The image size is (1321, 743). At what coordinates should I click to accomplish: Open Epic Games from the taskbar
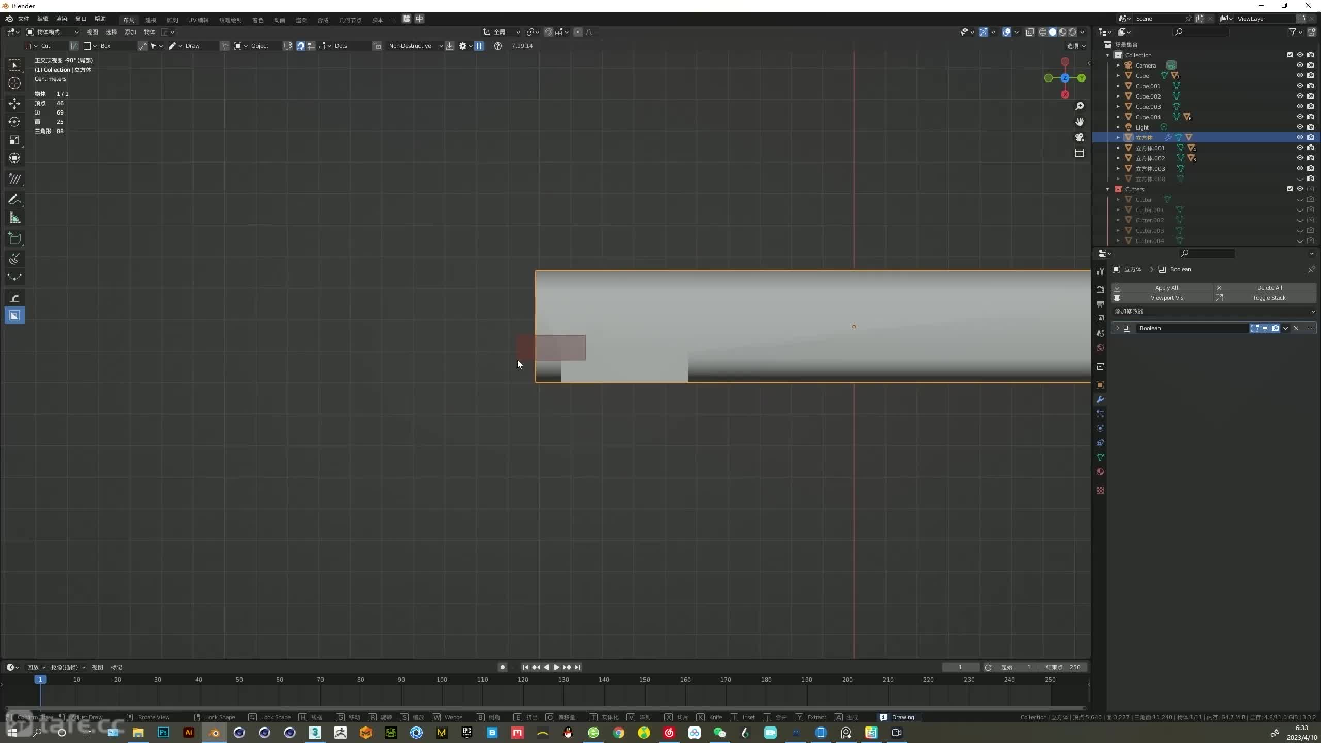tap(467, 733)
